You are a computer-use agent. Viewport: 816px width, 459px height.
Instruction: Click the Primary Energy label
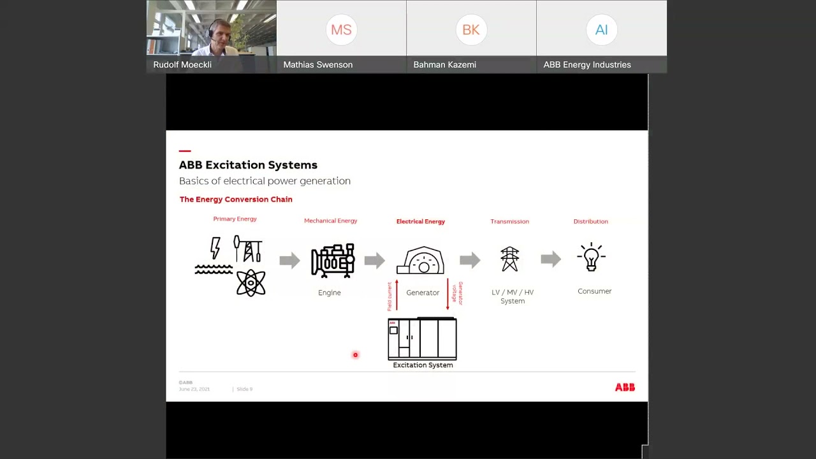(x=235, y=219)
